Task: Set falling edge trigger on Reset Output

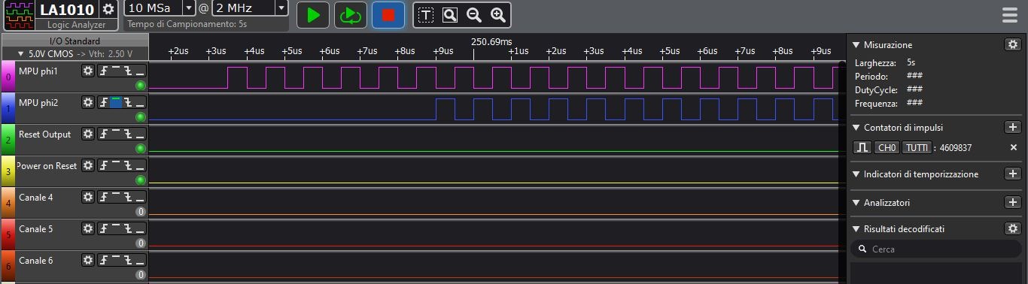Action: tap(128, 134)
